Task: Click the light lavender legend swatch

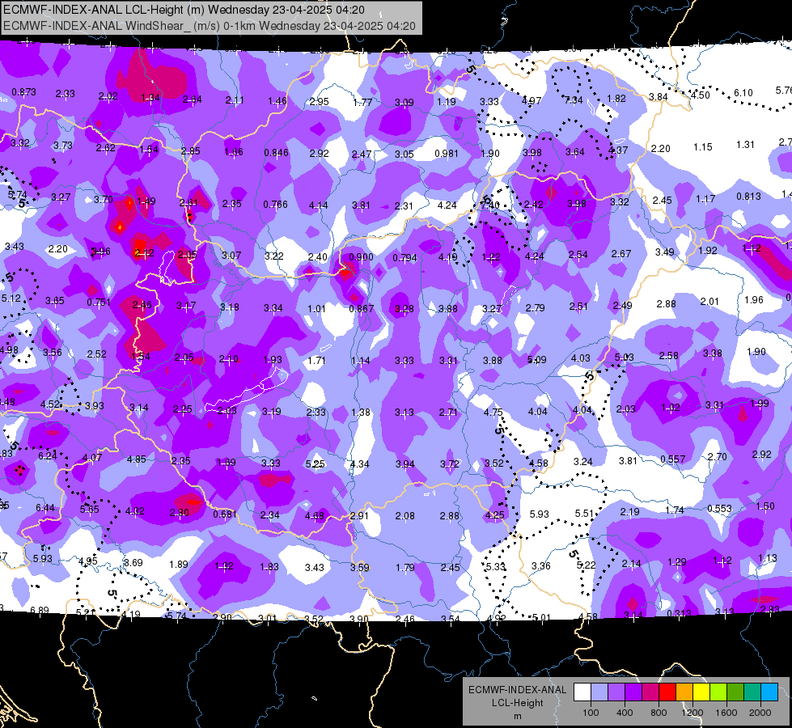Action: (x=599, y=692)
